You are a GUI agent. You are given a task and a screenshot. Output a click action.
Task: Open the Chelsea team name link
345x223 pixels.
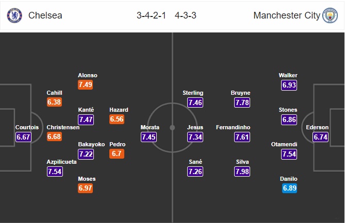click(45, 15)
